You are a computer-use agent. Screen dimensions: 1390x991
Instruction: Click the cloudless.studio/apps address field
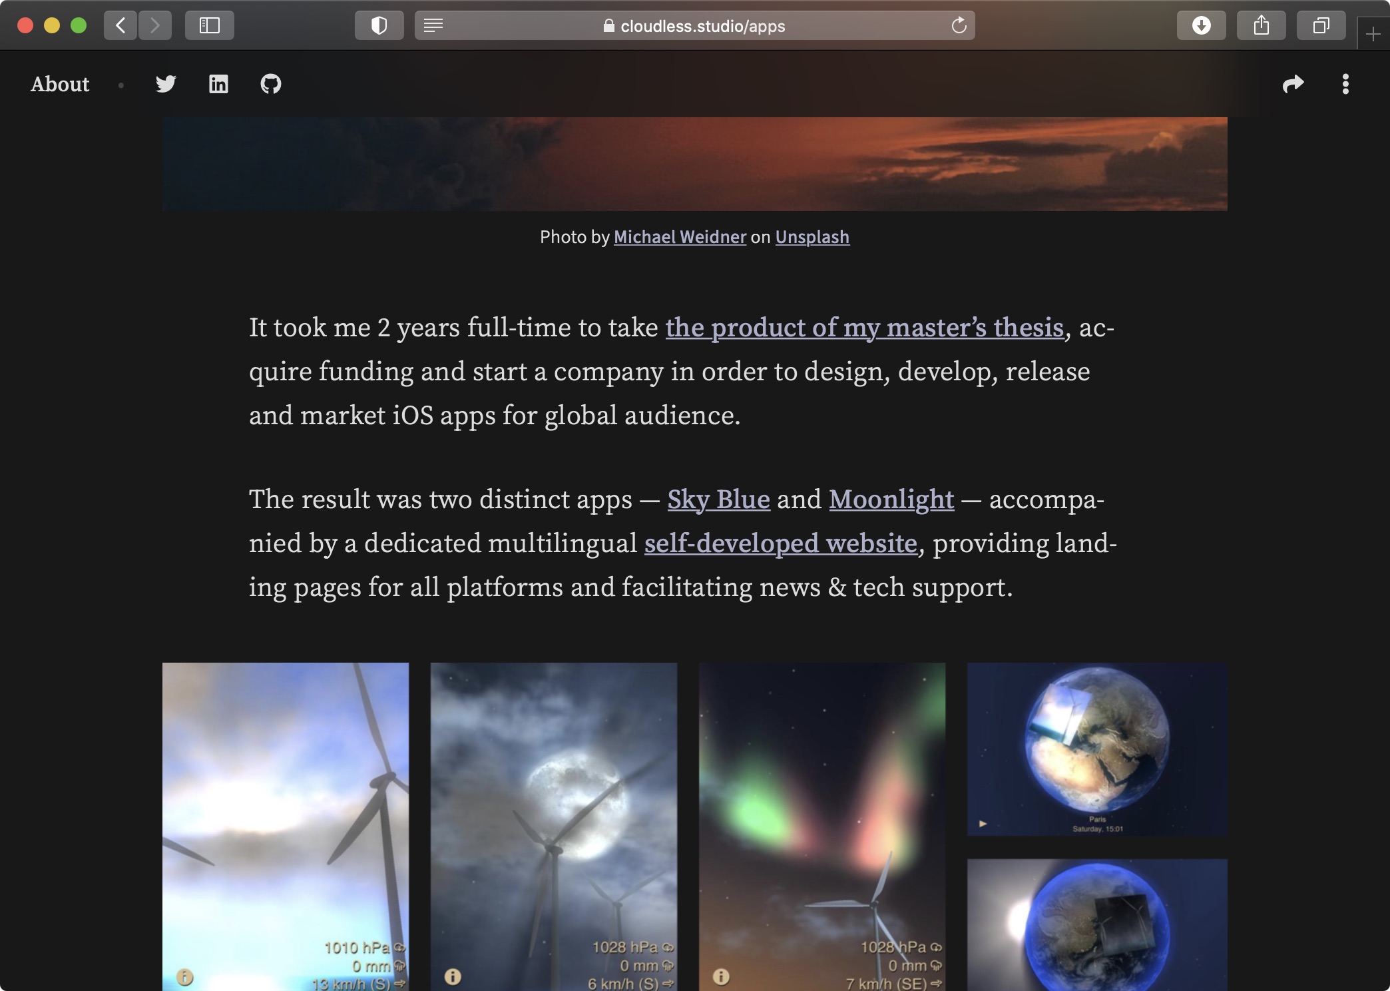(x=694, y=26)
